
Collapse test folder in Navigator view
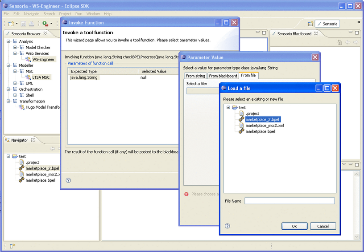(x=8, y=156)
